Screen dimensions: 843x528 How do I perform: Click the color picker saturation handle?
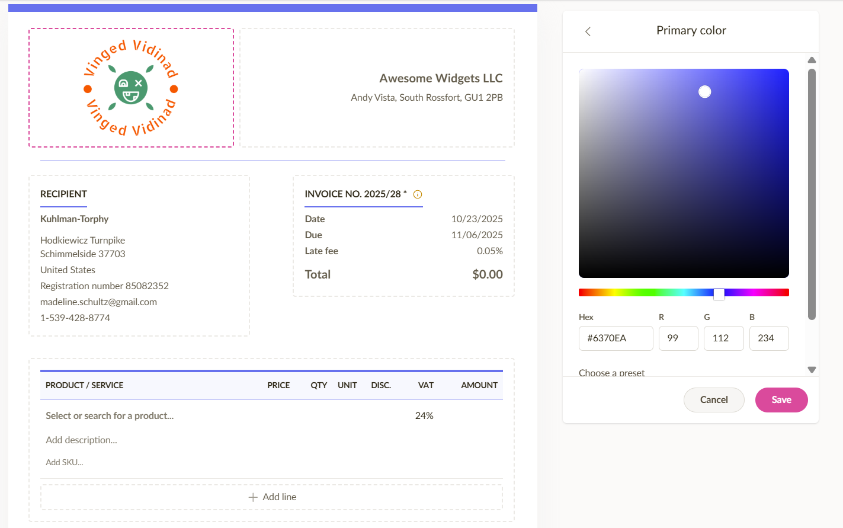point(704,92)
